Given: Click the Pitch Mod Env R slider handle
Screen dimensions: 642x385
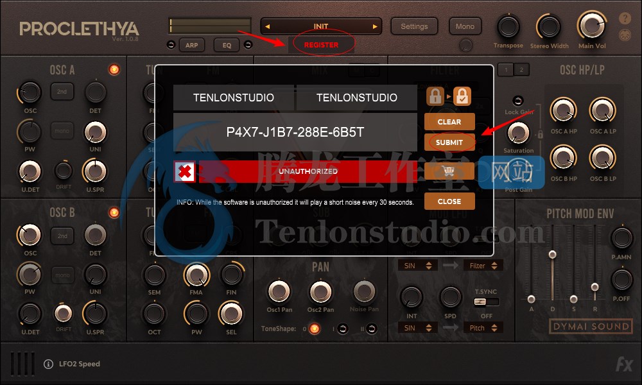Looking at the screenshot, I should 595,287.
